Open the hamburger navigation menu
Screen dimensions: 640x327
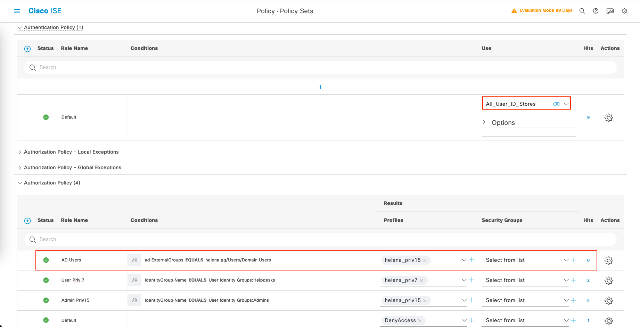(x=17, y=11)
